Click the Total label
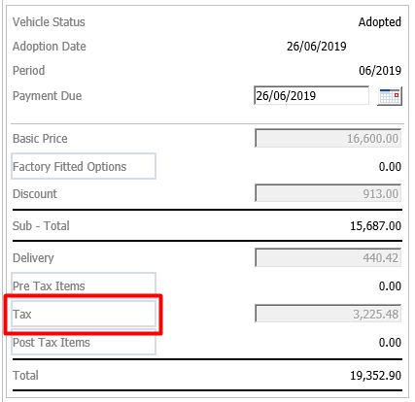 (25, 376)
